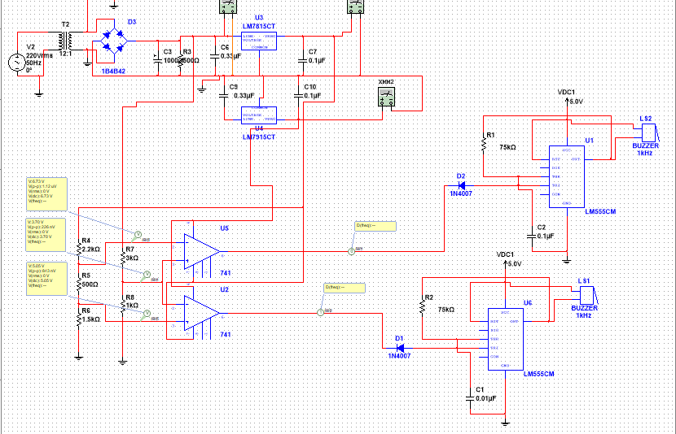Select the U5 op-amp triangle
The image size is (676, 434).
(201, 251)
